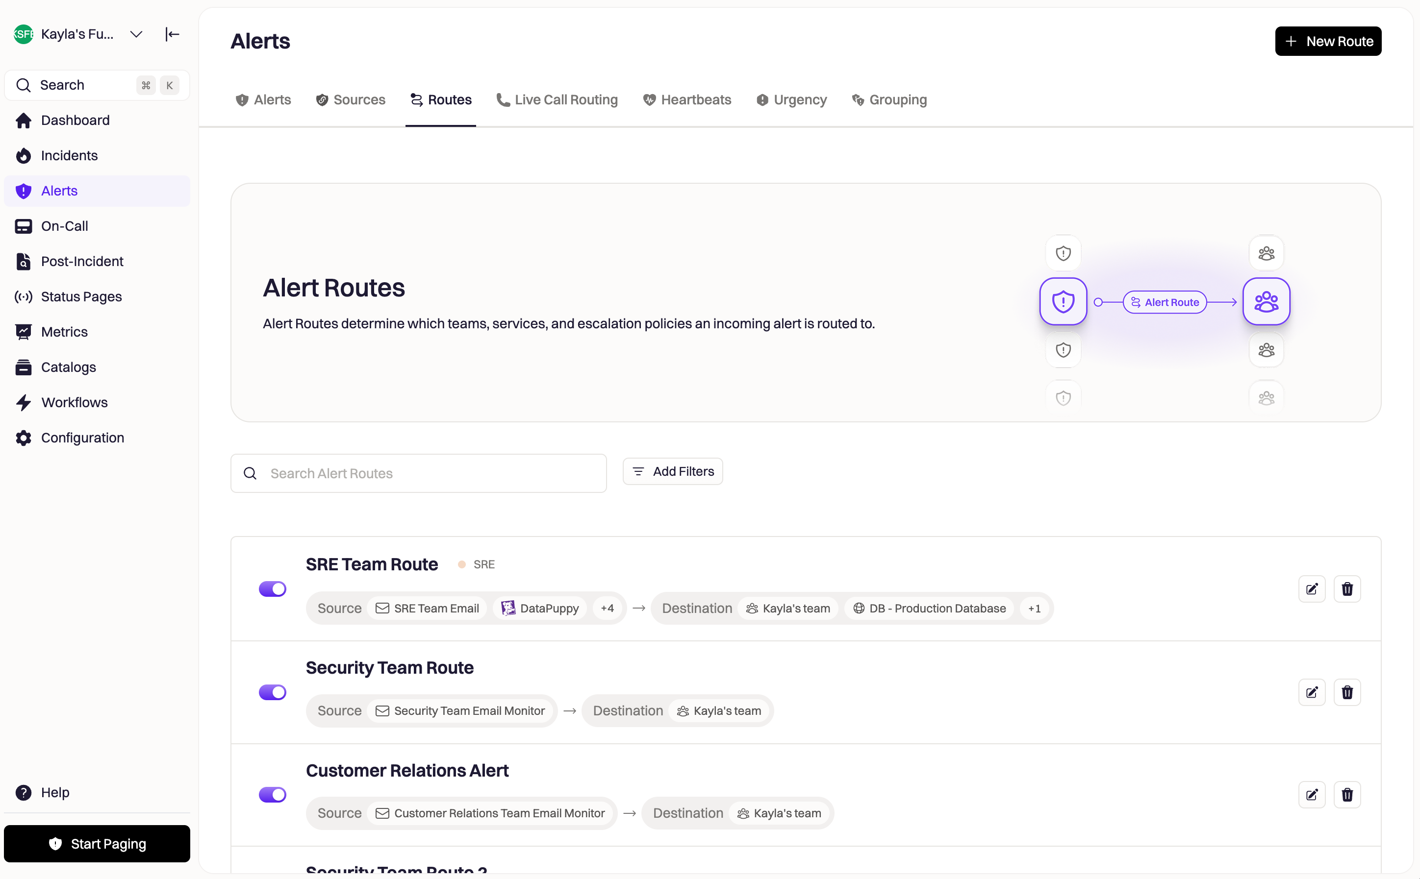The width and height of the screenshot is (1420, 879).
Task: Expand Kayla's workspace dropdown chevron
Action: 136,34
